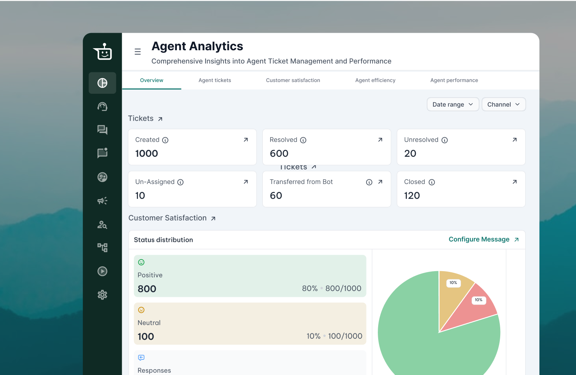Click the Created value 1000
This screenshot has height=375, width=576.
pos(147,154)
